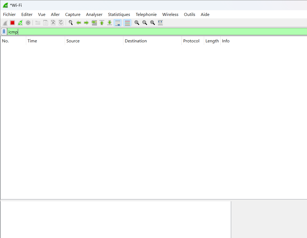
Task: Open the Analyser menu
Action: [94, 15]
